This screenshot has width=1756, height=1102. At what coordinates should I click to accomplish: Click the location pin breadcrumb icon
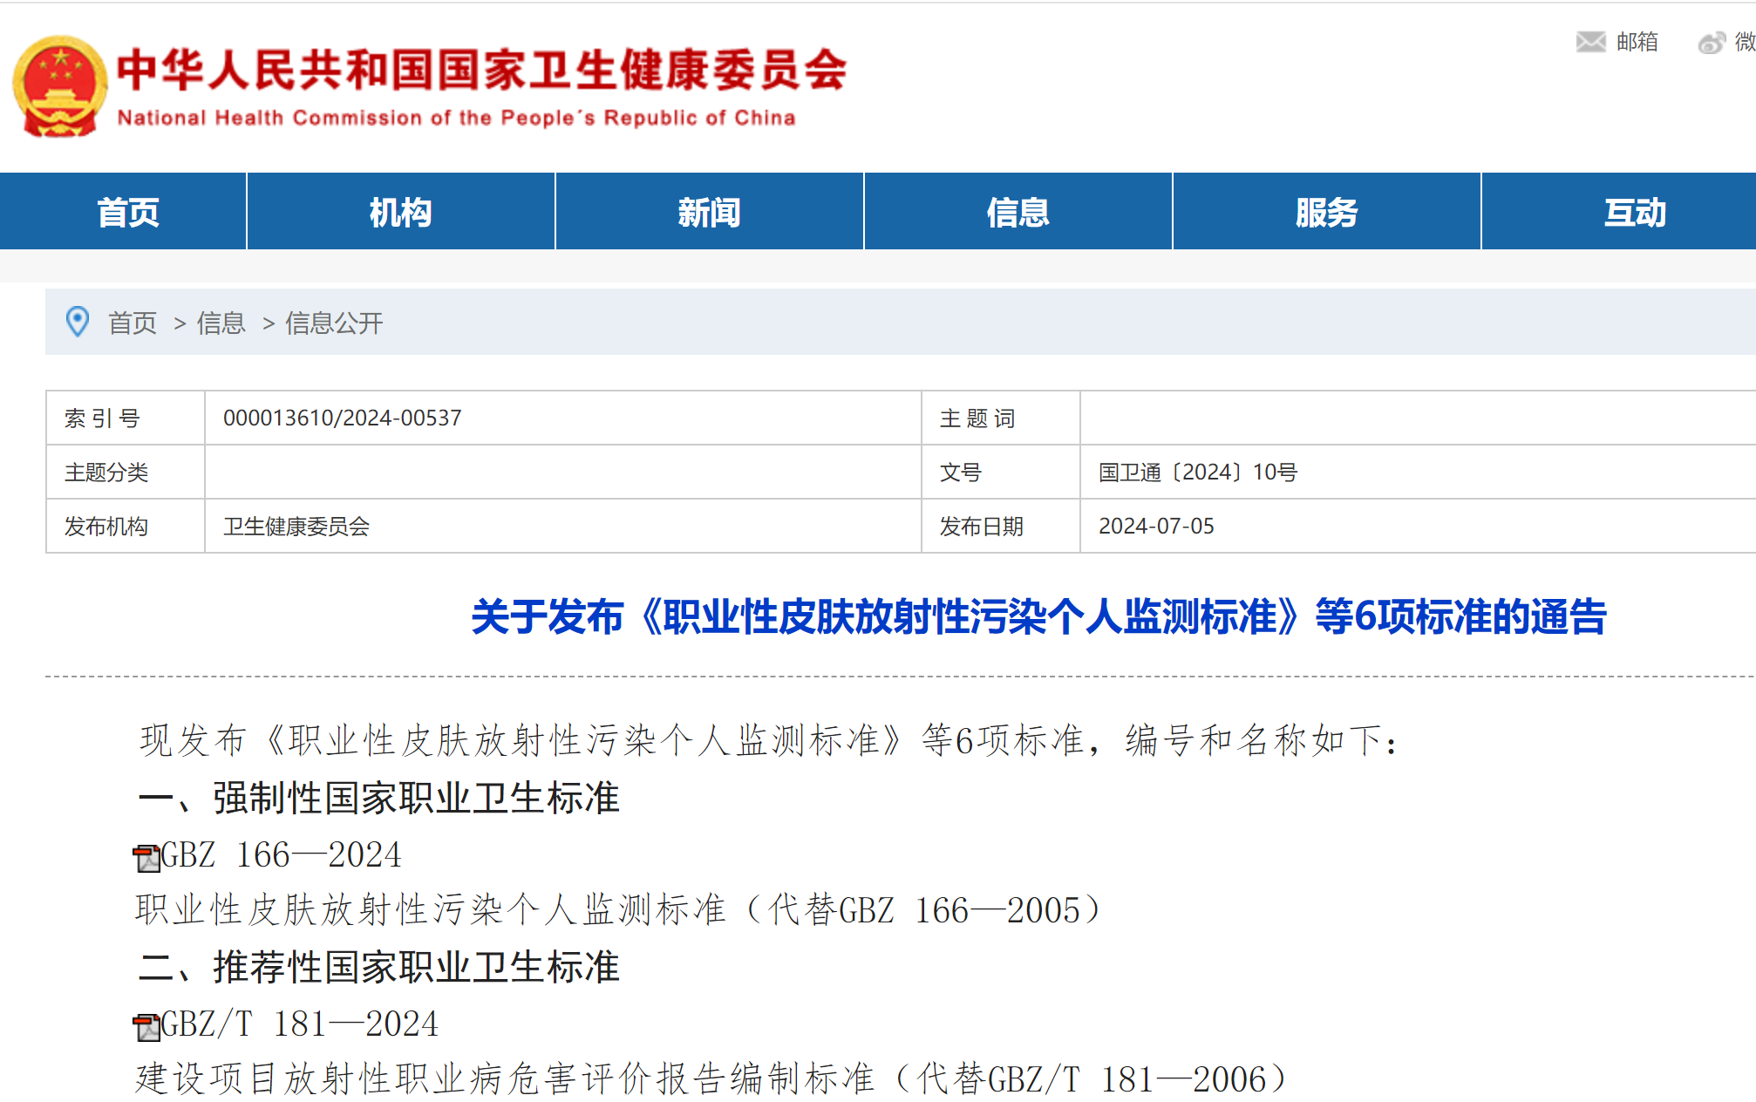pos(78,322)
